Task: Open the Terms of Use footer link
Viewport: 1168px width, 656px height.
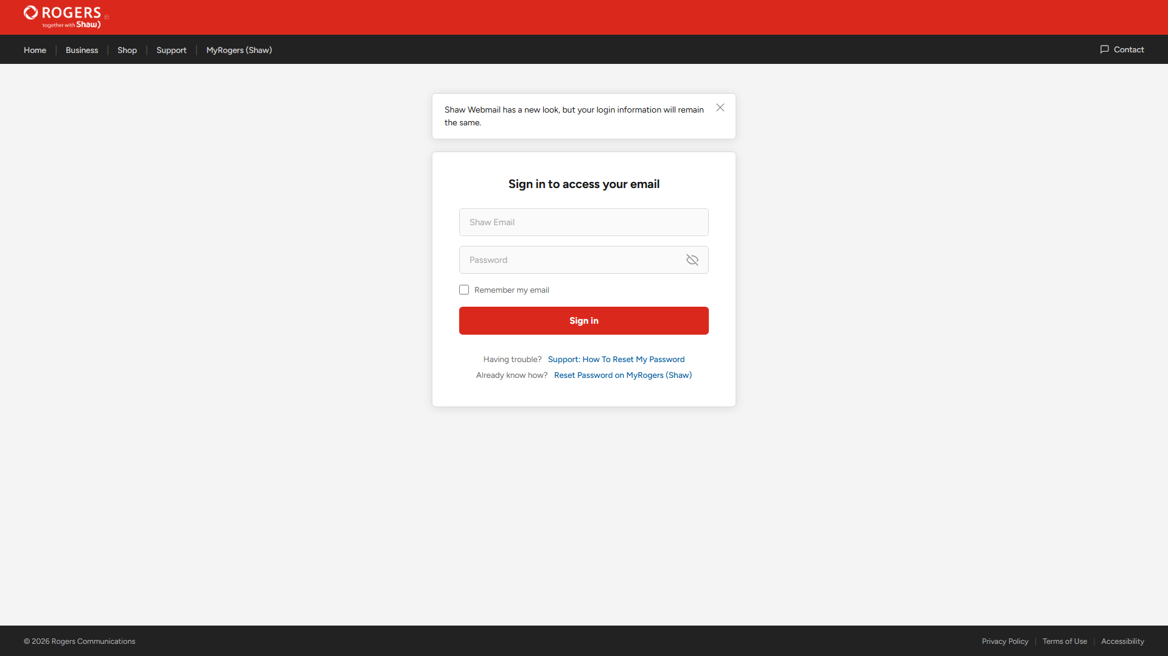Action: pyautogui.click(x=1064, y=641)
